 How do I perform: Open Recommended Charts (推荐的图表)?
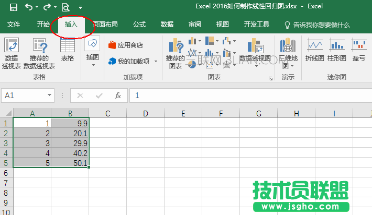tap(176, 53)
